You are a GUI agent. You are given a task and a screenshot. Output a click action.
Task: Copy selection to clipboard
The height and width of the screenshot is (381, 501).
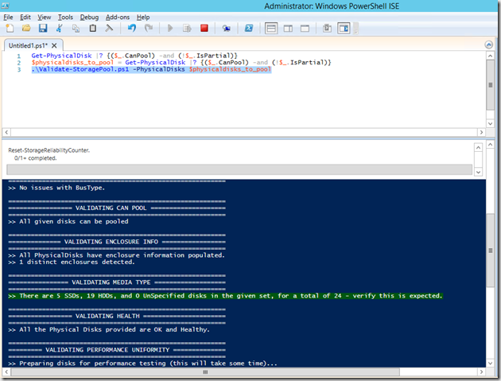(76, 29)
